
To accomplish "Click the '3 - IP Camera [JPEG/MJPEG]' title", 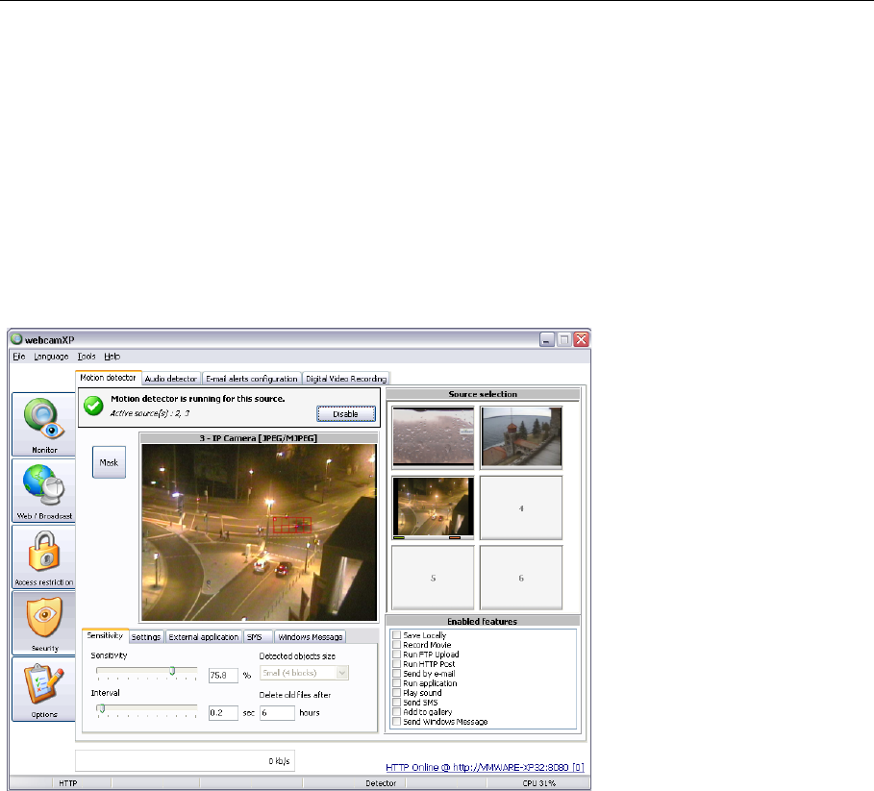I will click(x=259, y=438).
